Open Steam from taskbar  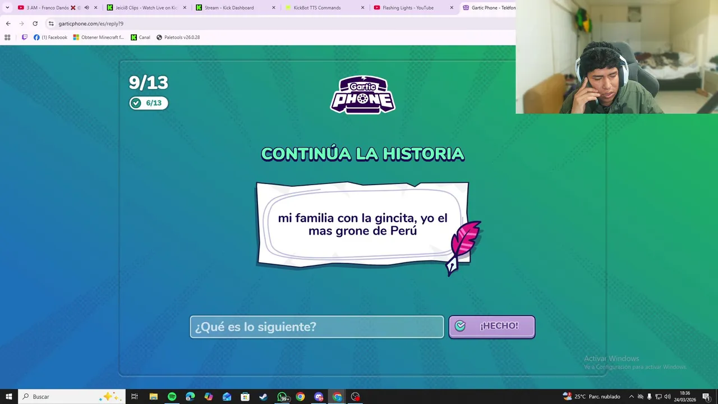click(263, 397)
